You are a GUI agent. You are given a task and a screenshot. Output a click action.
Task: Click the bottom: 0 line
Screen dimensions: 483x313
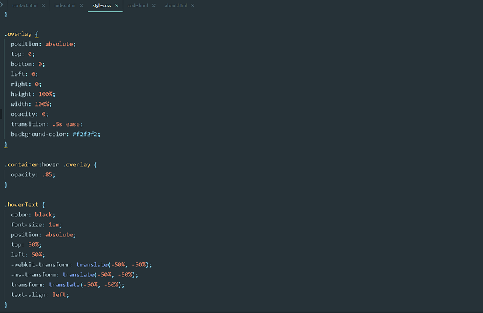(x=28, y=64)
